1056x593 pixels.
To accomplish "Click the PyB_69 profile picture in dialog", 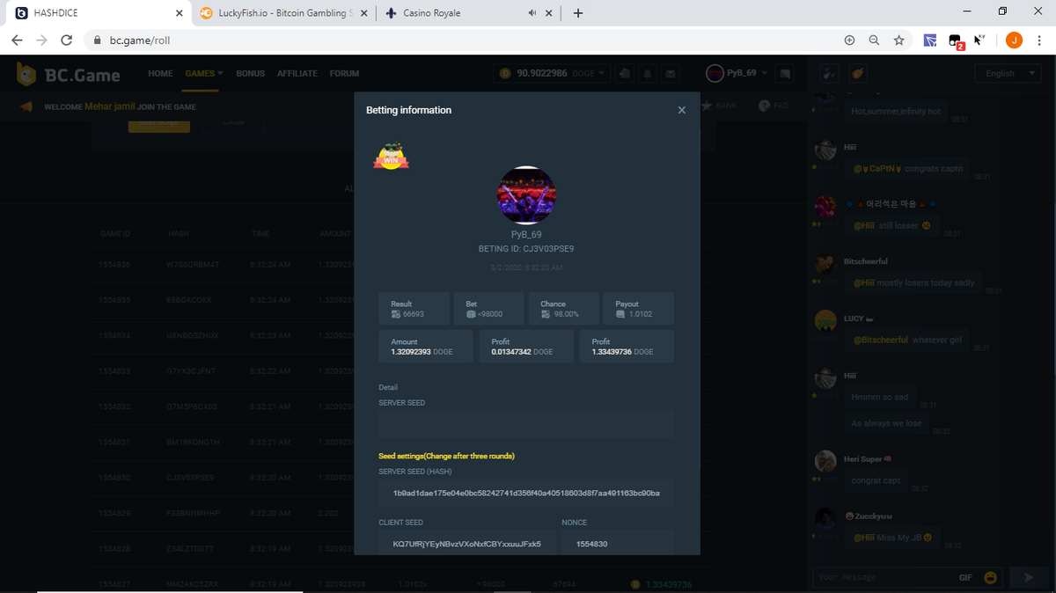I will click(x=526, y=195).
